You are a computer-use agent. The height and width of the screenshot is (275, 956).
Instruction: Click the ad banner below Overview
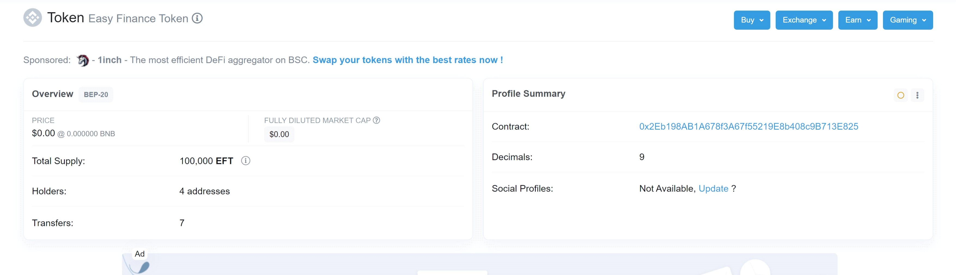pyautogui.click(x=479, y=265)
